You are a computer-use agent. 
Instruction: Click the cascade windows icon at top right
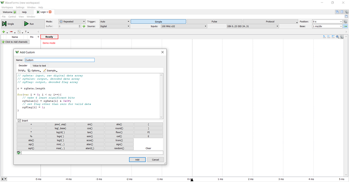coord(337,12)
